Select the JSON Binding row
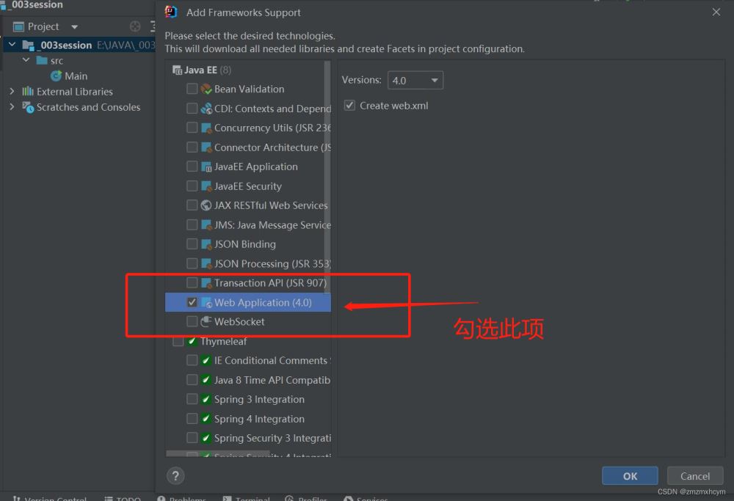The width and height of the screenshot is (734, 501). [x=248, y=244]
